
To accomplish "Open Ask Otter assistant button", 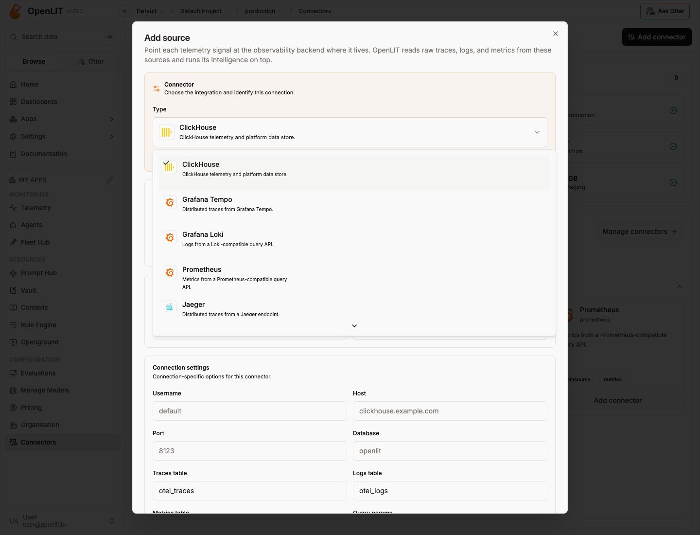I will (665, 11).
